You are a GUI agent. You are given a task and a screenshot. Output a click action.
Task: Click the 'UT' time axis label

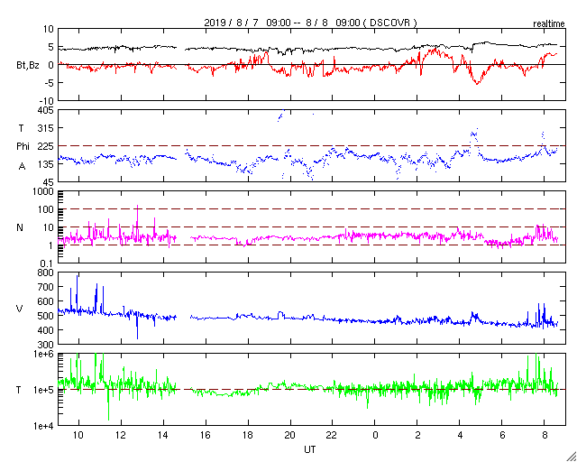tap(310, 449)
